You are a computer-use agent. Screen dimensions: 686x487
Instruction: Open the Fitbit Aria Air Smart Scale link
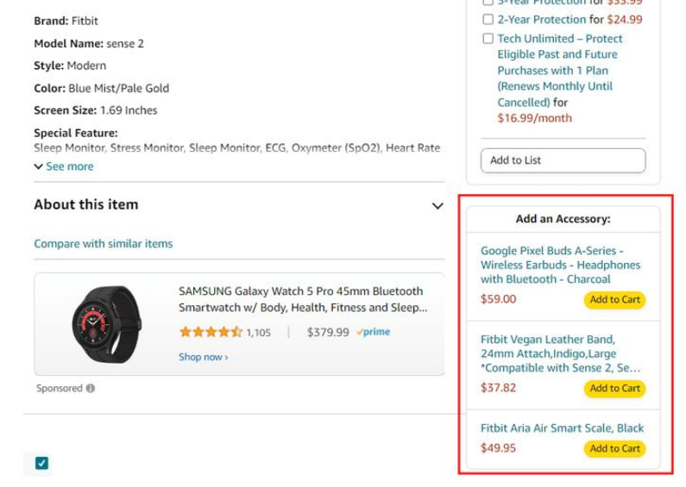tap(562, 428)
